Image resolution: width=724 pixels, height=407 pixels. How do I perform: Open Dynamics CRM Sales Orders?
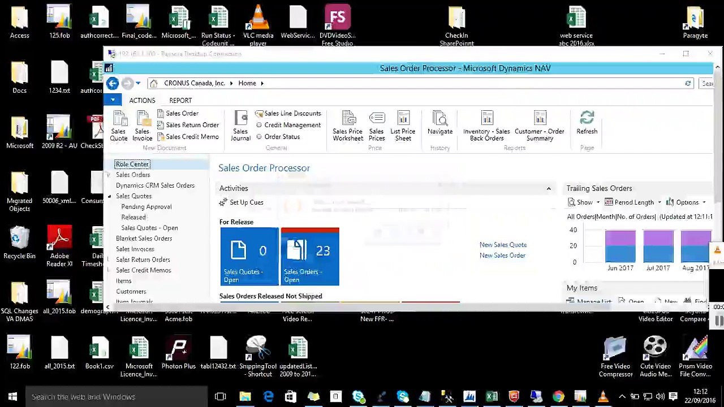[155, 185]
